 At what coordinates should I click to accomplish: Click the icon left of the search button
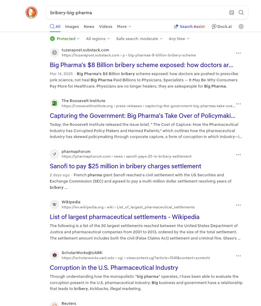click(232, 12)
